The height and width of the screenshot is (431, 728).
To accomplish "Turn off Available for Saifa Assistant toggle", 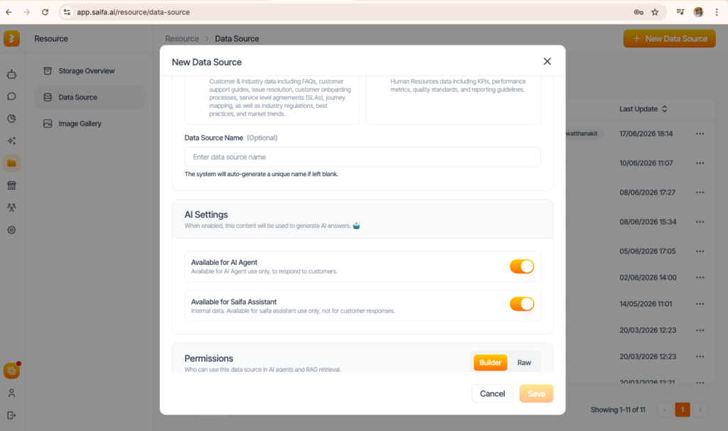I will pyautogui.click(x=522, y=304).
